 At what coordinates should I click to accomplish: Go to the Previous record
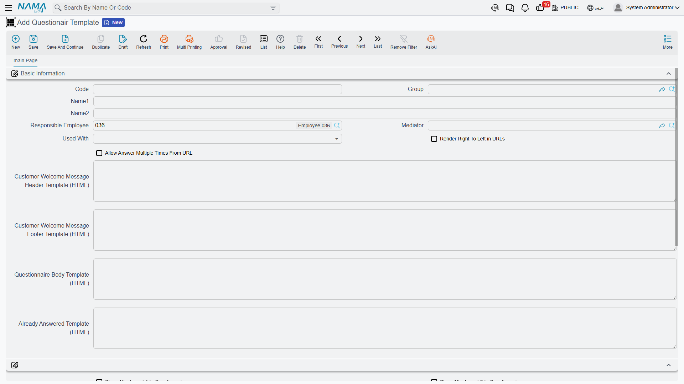coord(340,42)
